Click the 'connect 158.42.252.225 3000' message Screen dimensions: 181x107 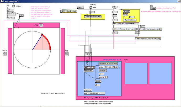click(108, 63)
